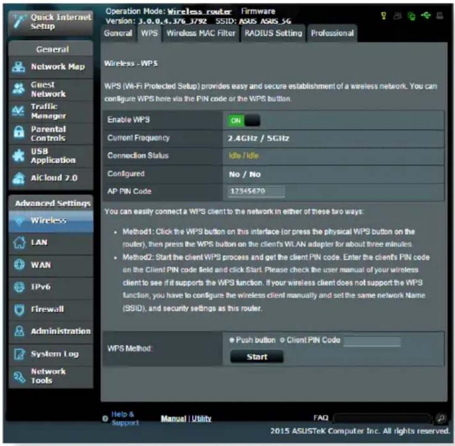Open the RADIUS Setting tab
Screen dimensions: 455x446
coord(273,33)
